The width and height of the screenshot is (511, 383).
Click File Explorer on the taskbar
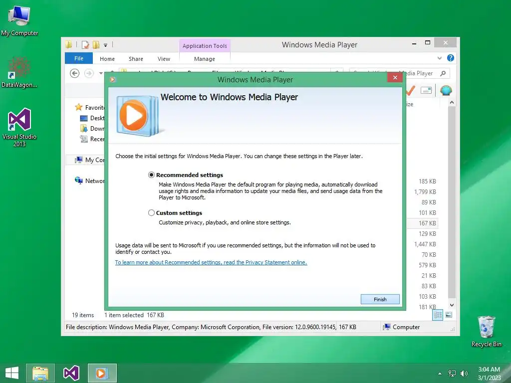pos(40,373)
